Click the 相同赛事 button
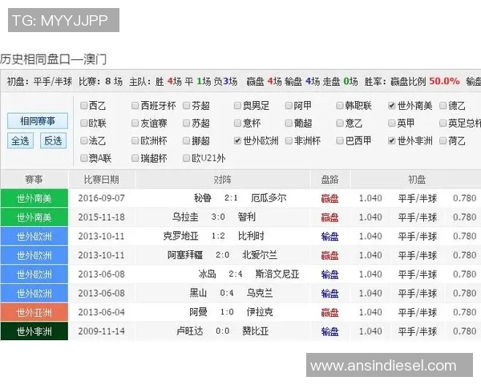This screenshot has width=481, height=385. [37, 121]
